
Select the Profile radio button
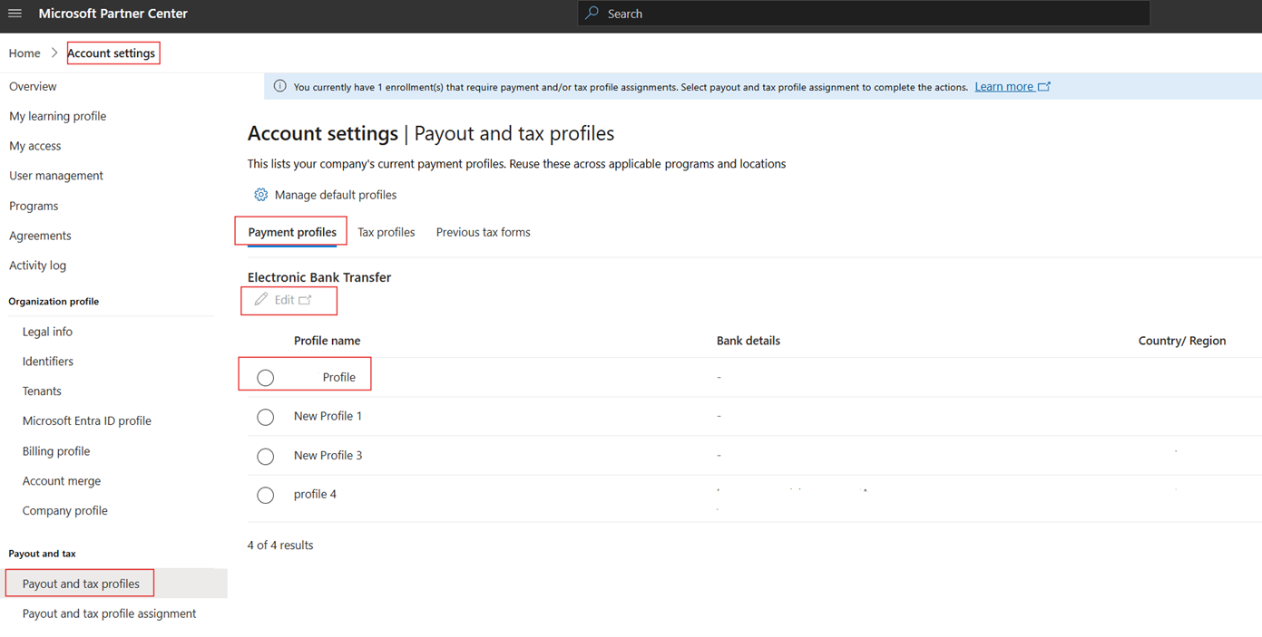tap(265, 378)
